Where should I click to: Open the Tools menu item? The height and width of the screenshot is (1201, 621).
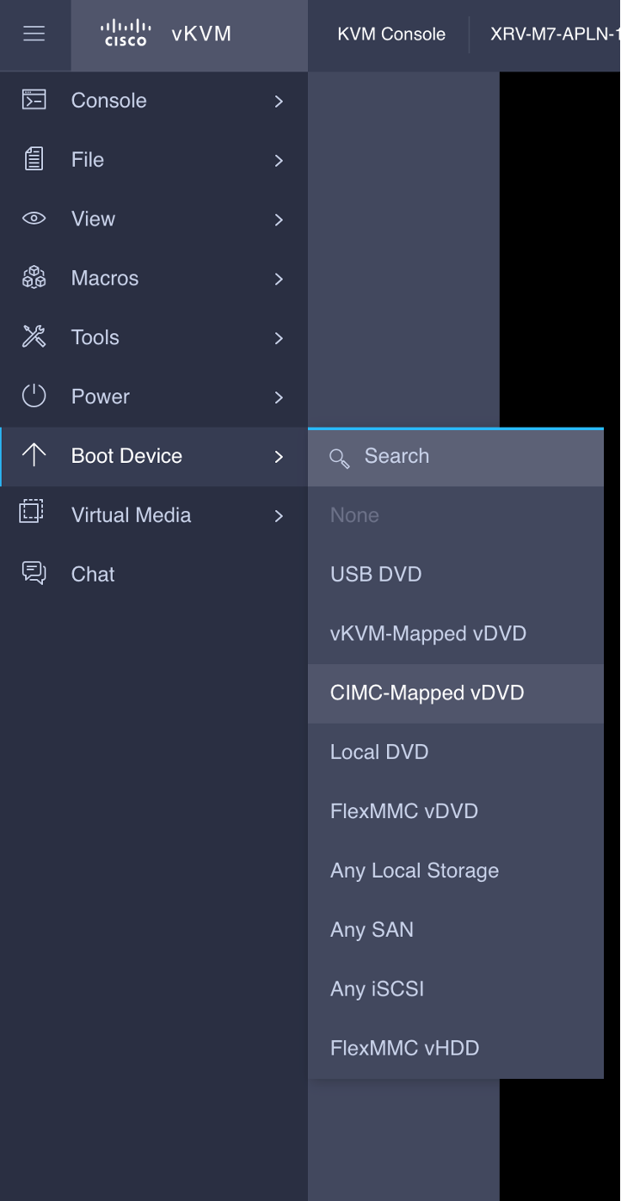click(x=154, y=338)
